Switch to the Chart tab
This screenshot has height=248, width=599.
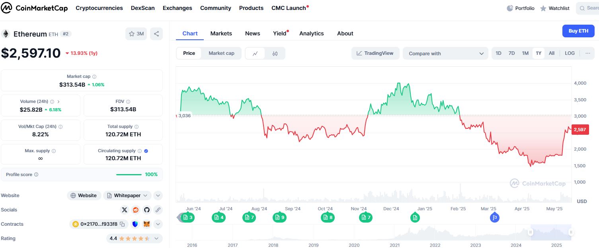[x=190, y=33]
